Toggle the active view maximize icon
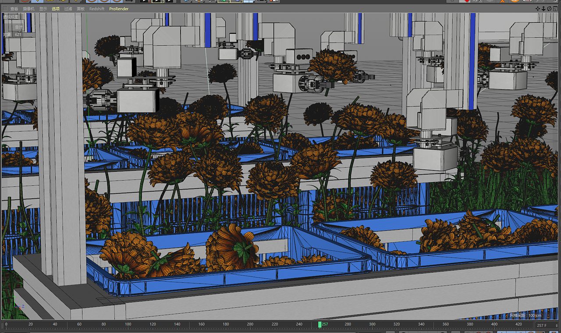The width and height of the screenshot is (561, 333). point(555,8)
